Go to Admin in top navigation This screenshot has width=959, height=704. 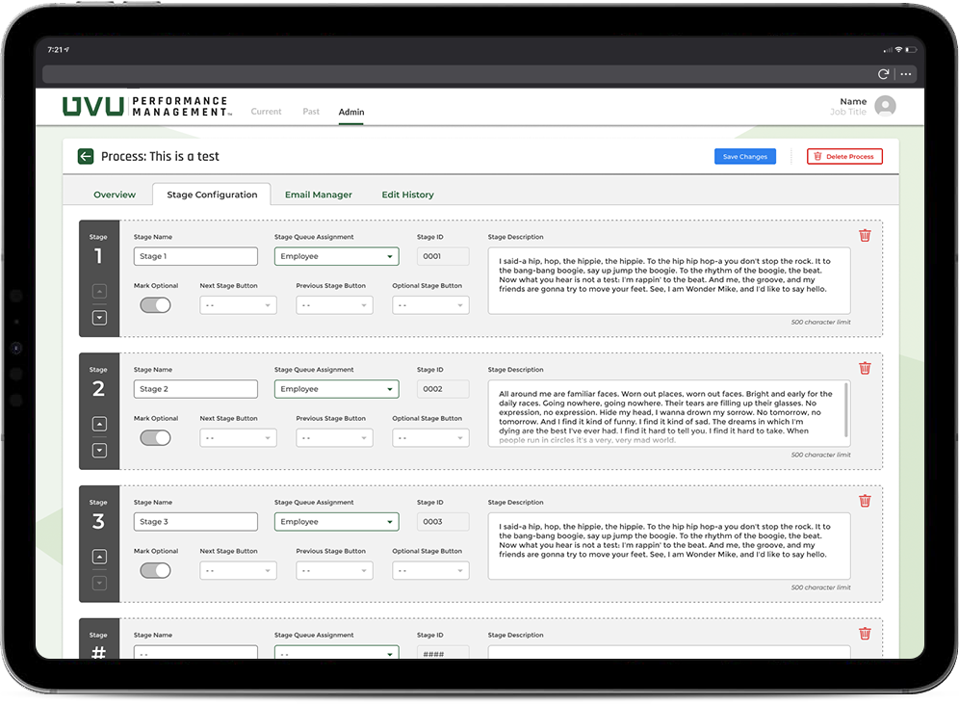tap(351, 112)
